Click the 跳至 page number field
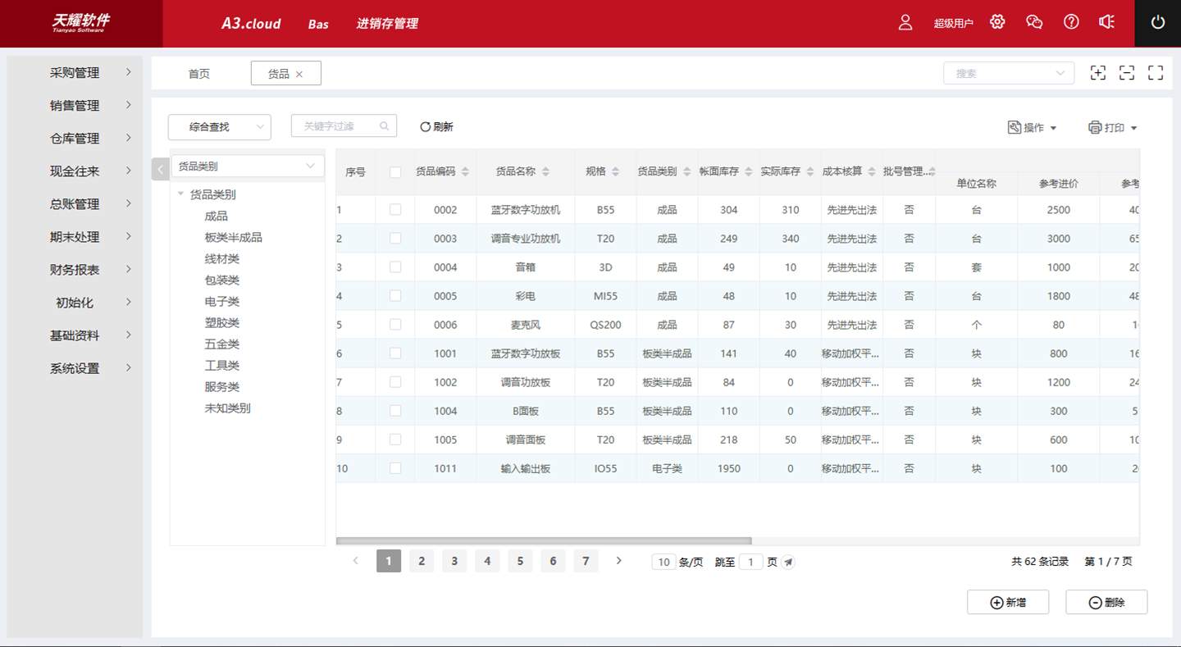 (751, 562)
